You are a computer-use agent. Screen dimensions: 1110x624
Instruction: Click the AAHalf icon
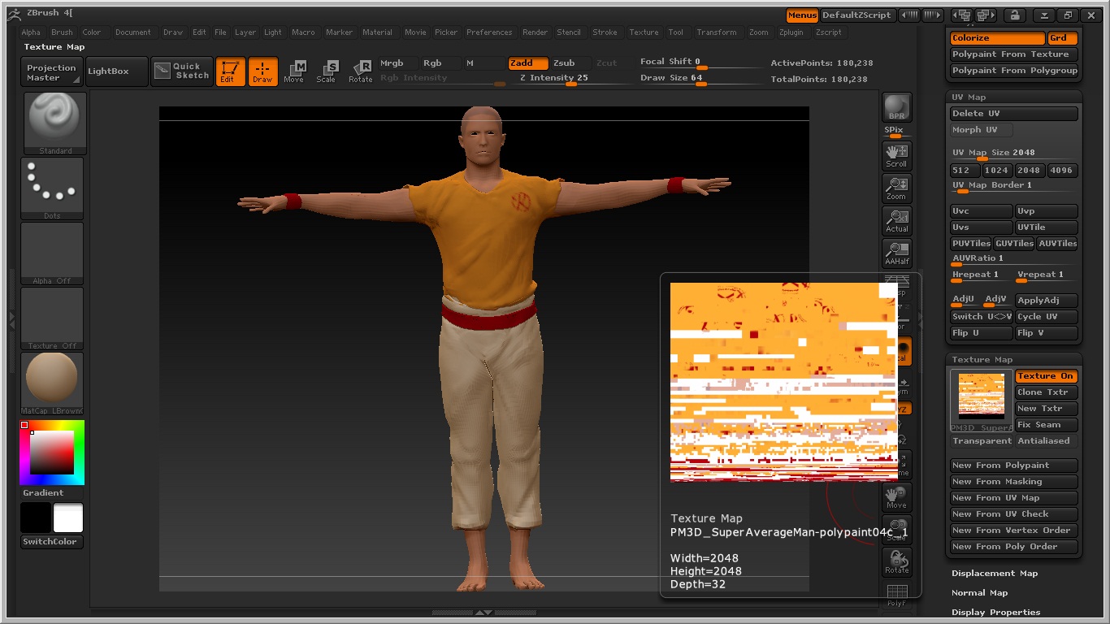point(897,253)
